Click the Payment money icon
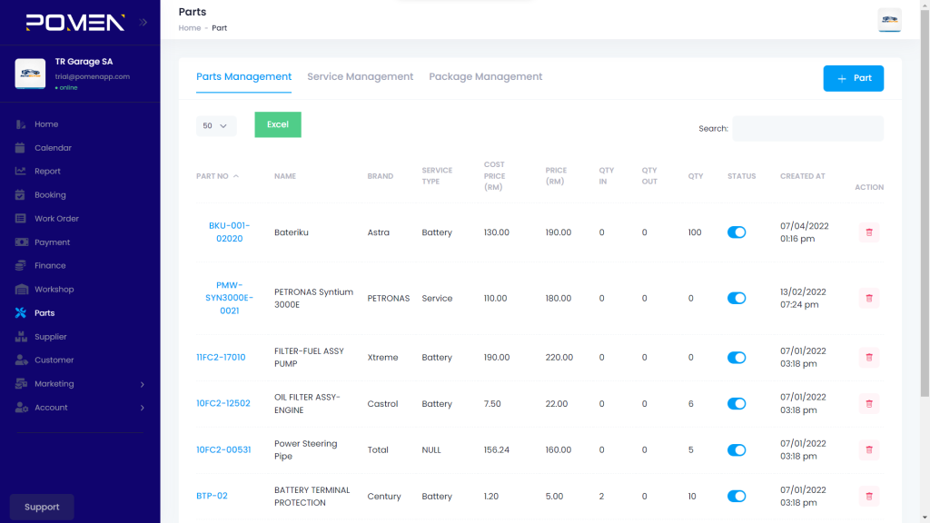This screenshot has height=523, width=930. point(22,242)
